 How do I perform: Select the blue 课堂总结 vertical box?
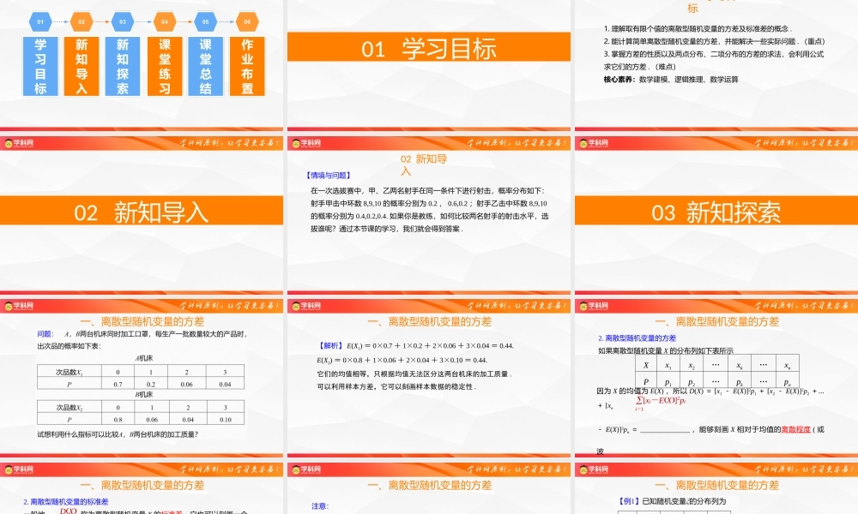pyautogui.click(x=206, y=66)
